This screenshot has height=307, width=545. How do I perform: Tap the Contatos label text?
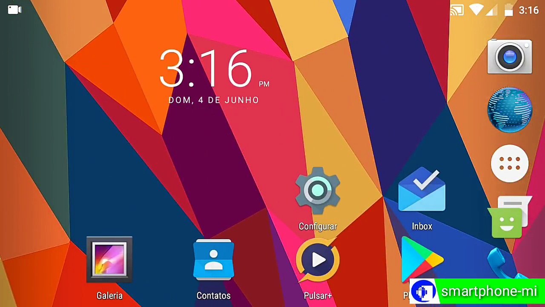click(213, 295)
